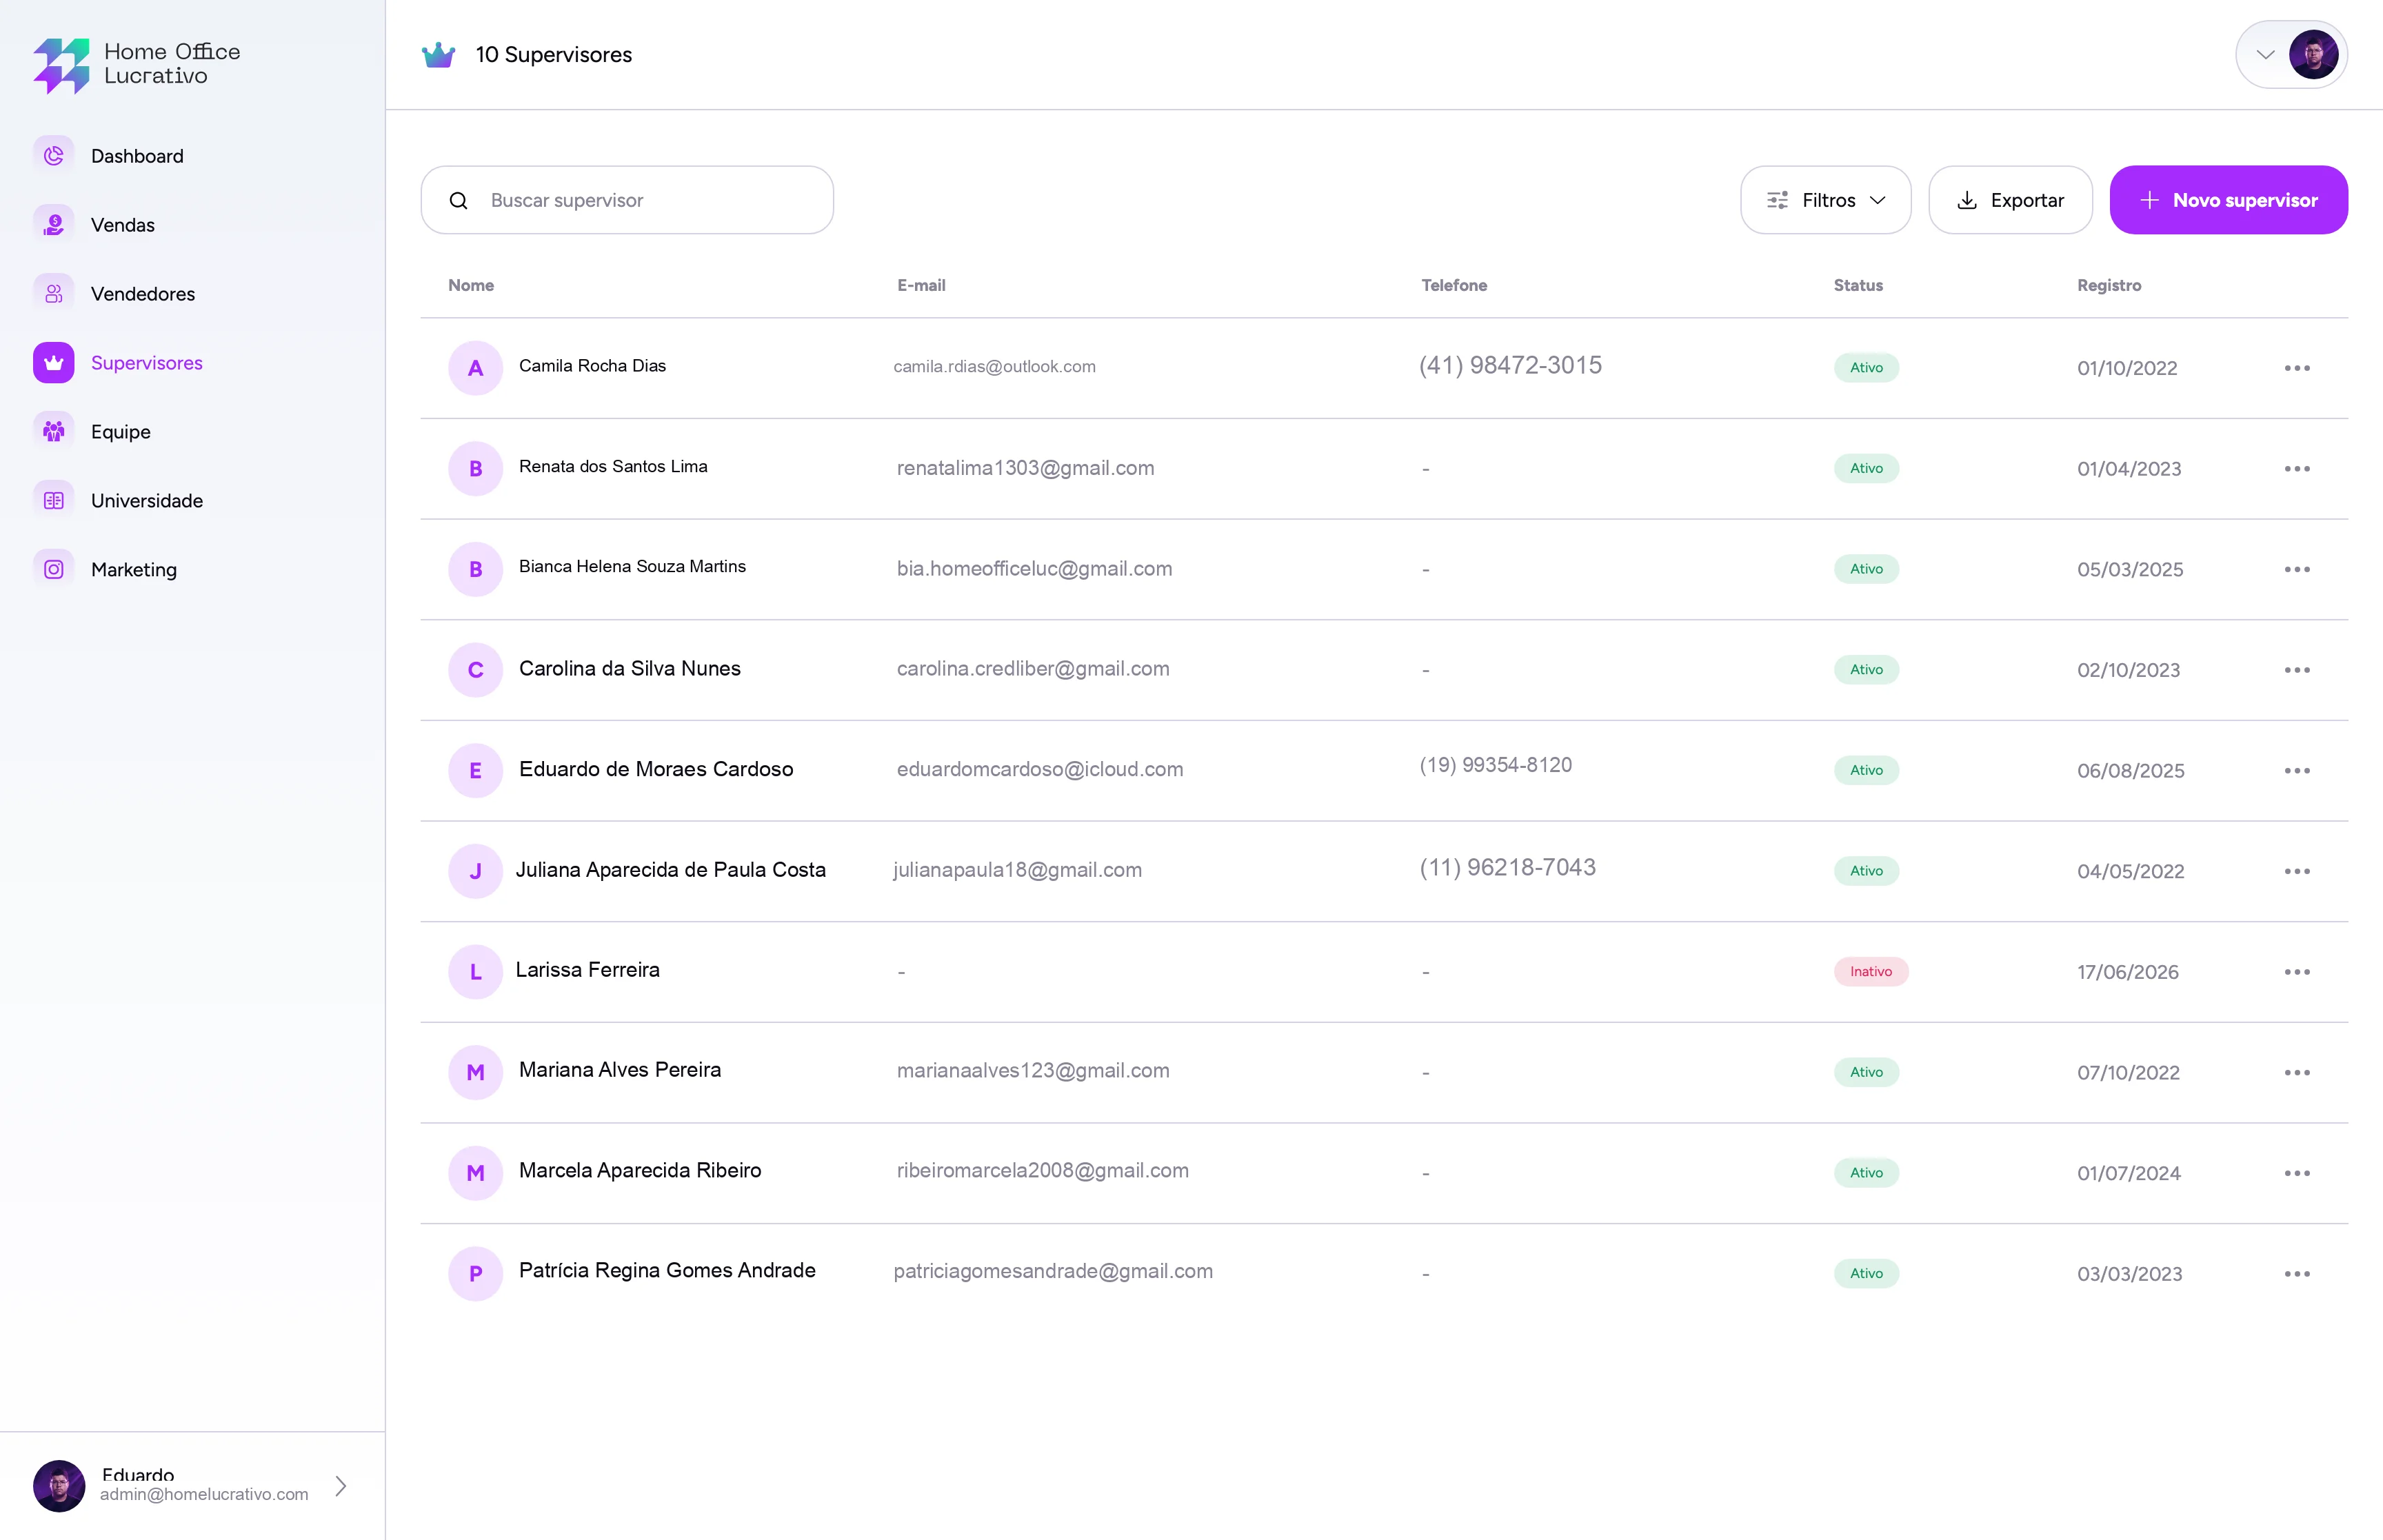Screen dimensions: 2383x1540
Task: Click the crown icon beside 10 Supervisores
Action: [x=438, y=55]
